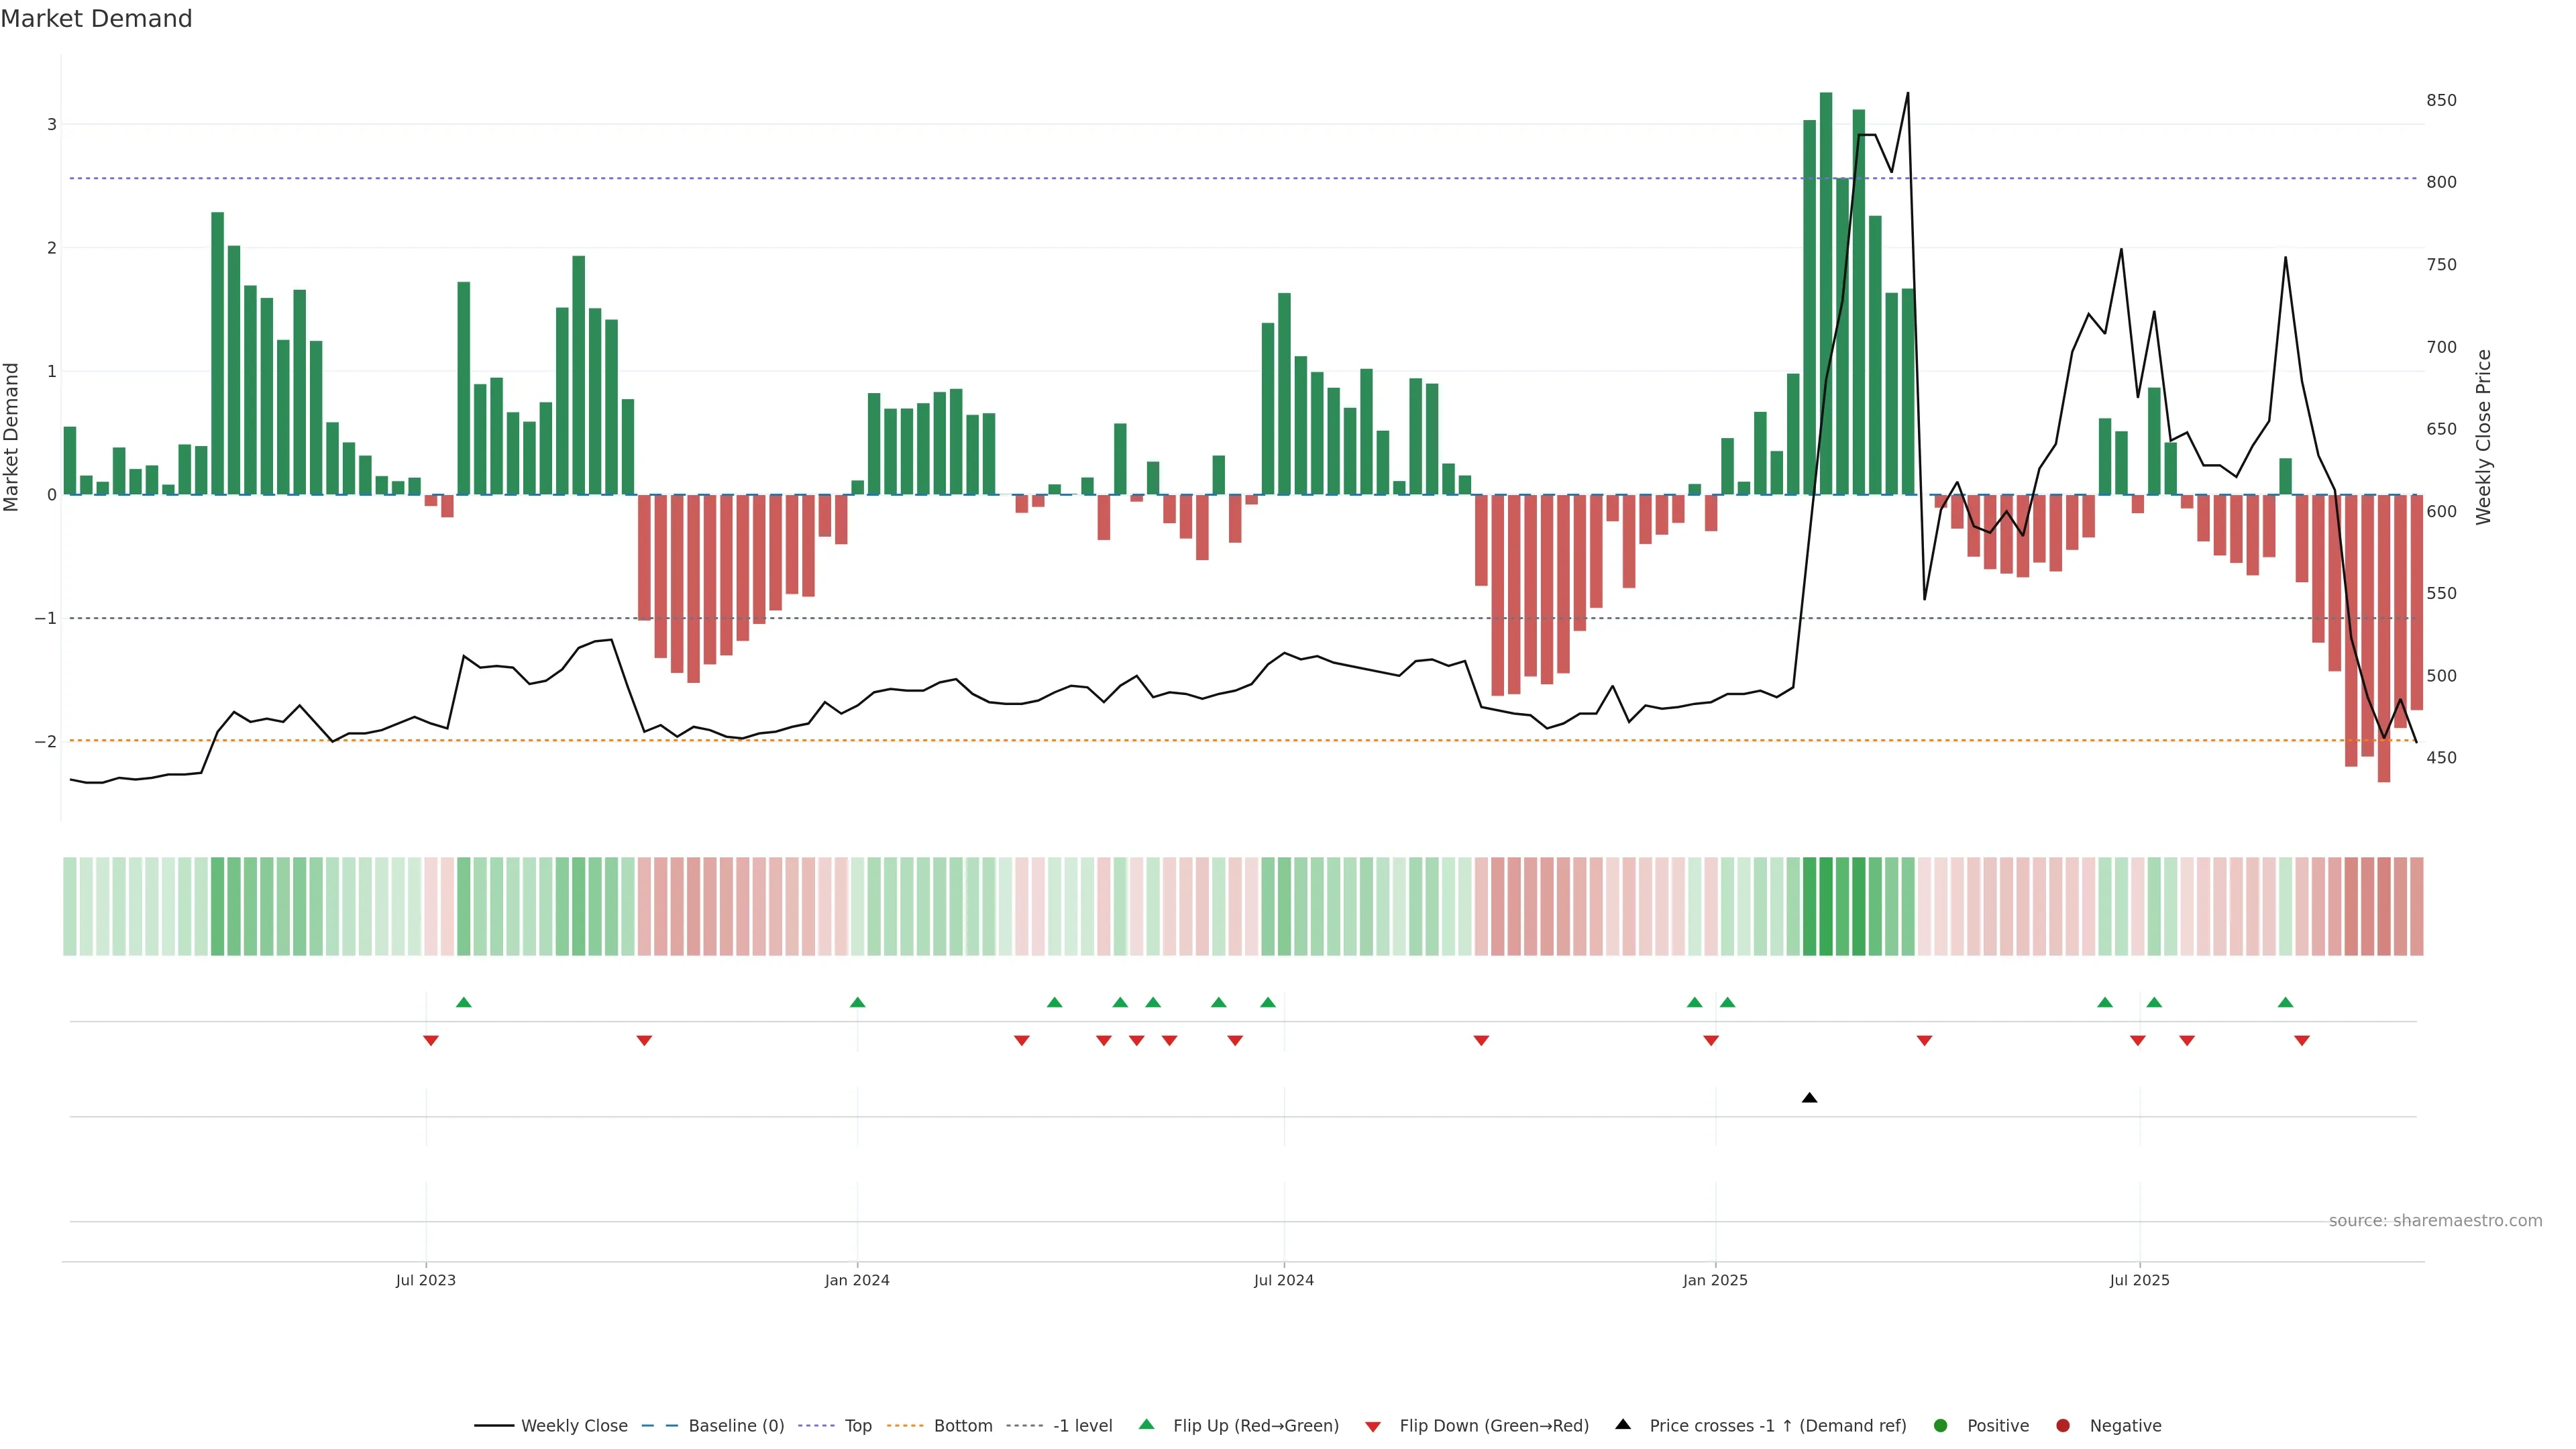The image size is (2576, 1449).
Task: Click the first green flip-up marker after Jul 2023
Action: (463, 1002)
